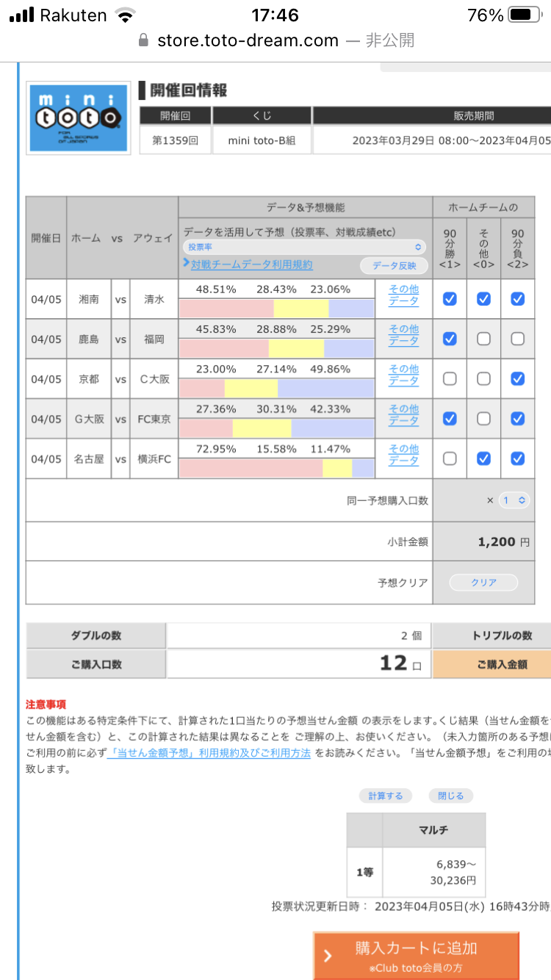The width and height of the screenshot is (551, 980).
Task: Open the 投票率 data type dropdown
Action: [x=304, y=248]
